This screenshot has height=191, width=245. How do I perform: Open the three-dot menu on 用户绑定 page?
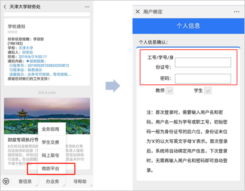tap(237, 12)
